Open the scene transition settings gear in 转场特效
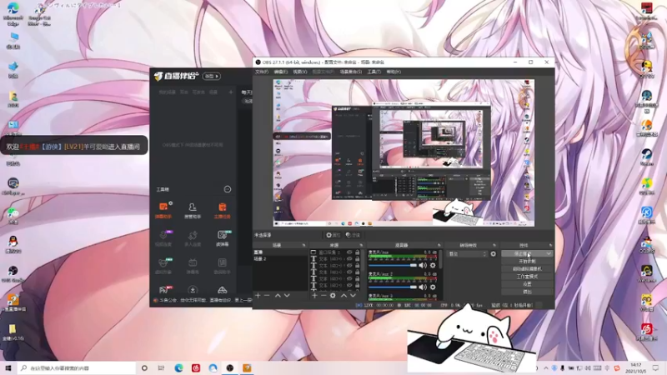Image resolution: width=667 pixels, height=375 pixels. pyautogui.click(x=493, y=254)
